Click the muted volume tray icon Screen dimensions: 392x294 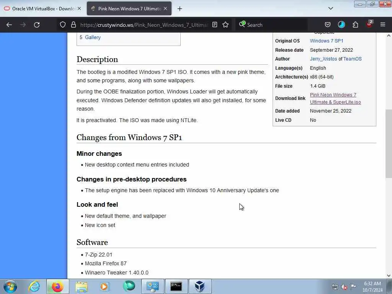click(x=344, y=287)
